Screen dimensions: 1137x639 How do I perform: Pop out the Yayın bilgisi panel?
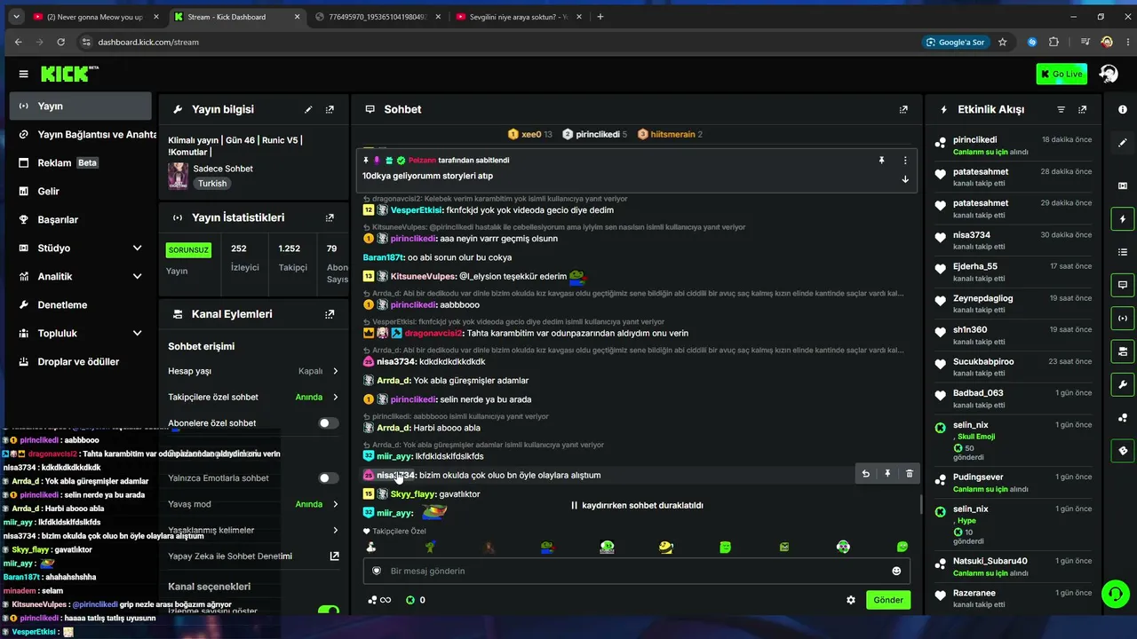tap(330, 109)
